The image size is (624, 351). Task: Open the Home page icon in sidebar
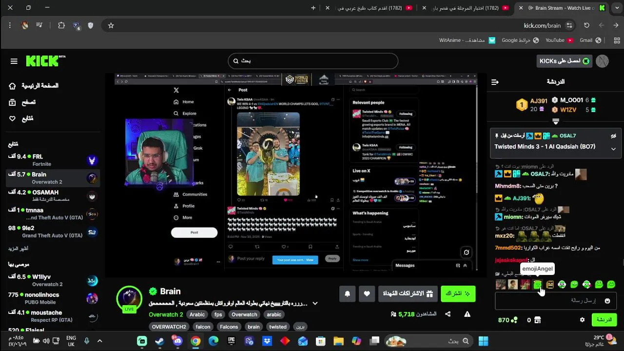pos(12,86)
